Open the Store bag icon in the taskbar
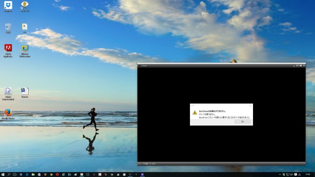 click(x=39, y=175)
